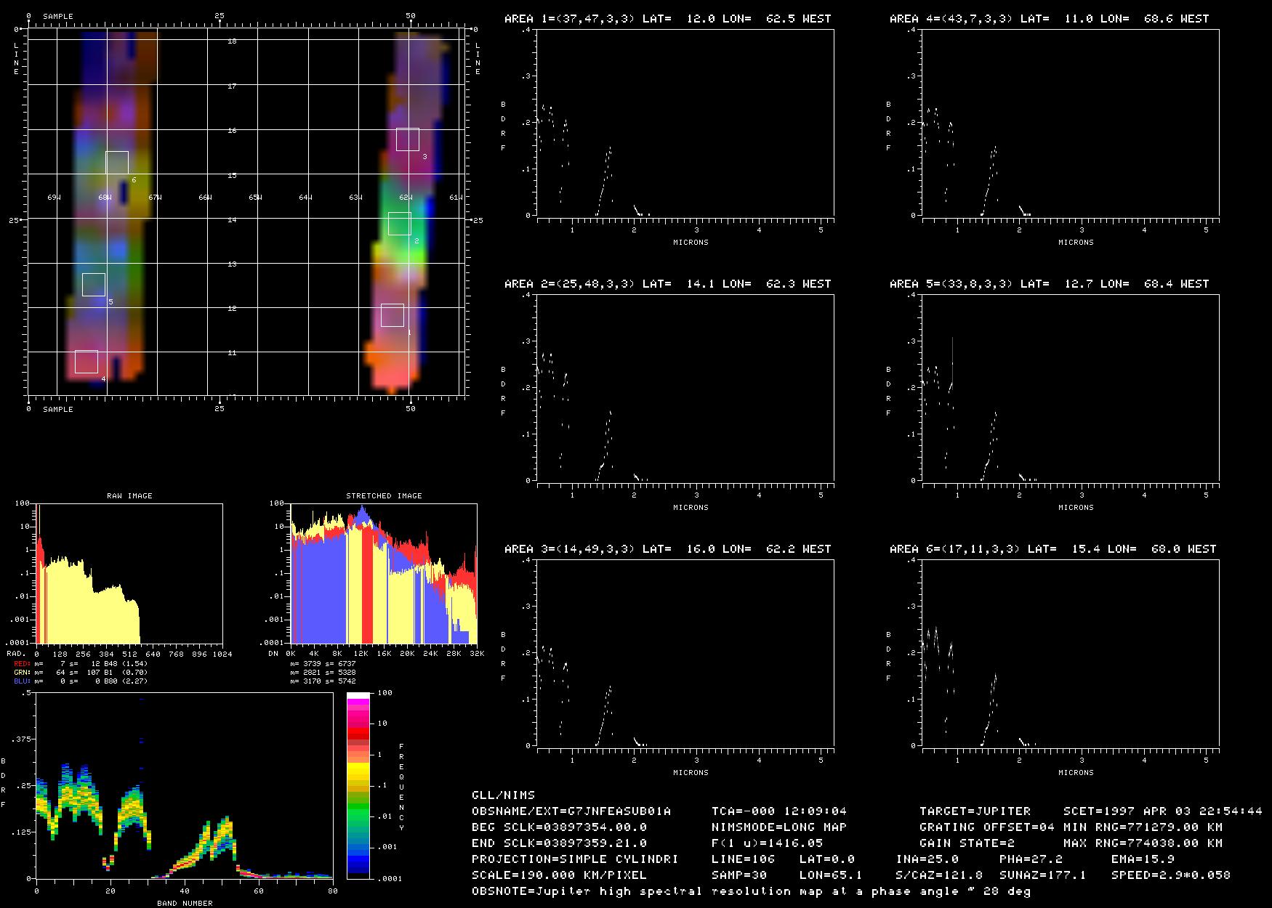Click the band number BDRF density plot
Viewport: 1272px width, 908px height.
184,786
